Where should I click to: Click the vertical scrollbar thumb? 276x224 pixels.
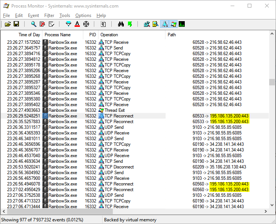[x=272, y=82]
